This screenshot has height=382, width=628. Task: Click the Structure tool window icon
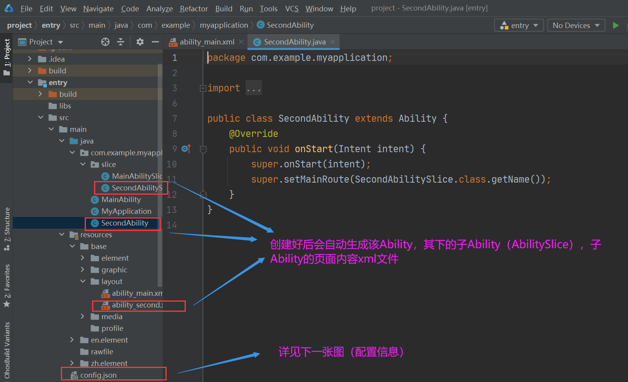coord(7,247)
